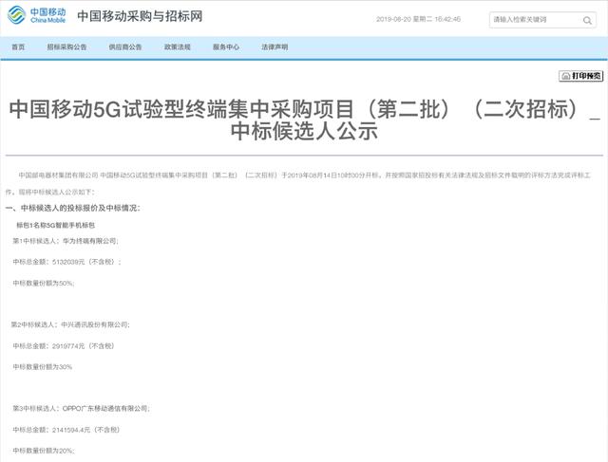Click the page title 中标候选人公示 heading
The image size is (608, 462).
304,120
